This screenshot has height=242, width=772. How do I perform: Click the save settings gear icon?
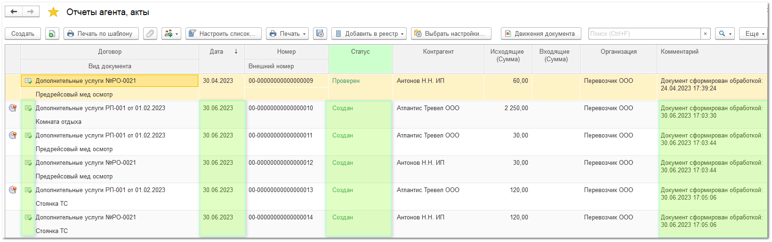(320, 34)
